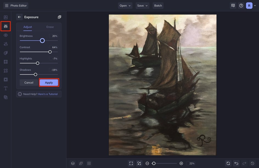
Task: Open the Graphics shapes sidebar icon
Action: click(x=5, y=71)
